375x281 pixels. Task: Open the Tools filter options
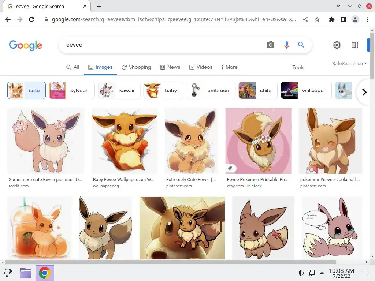tap(298, 67)
